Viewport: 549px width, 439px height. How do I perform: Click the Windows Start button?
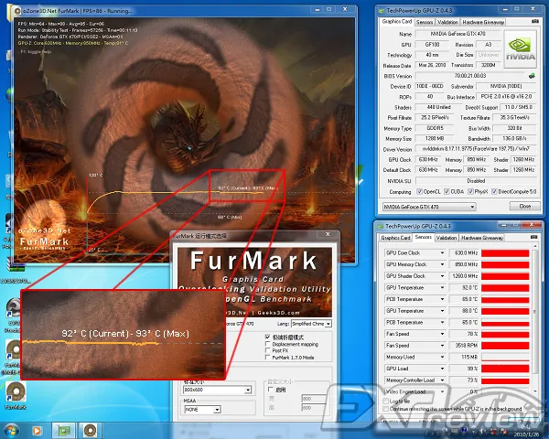[x=10, y=429]
